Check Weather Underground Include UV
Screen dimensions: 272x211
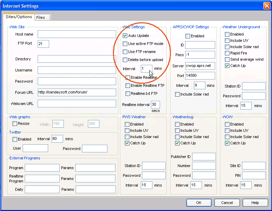click(227, 40)
